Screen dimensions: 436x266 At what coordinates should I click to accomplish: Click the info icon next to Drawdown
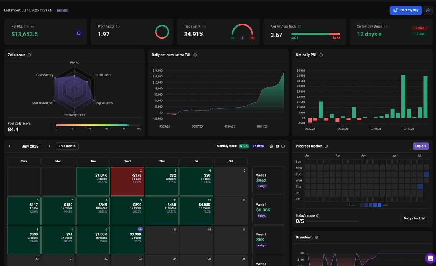pyautogui.click(x=316, y=237)
